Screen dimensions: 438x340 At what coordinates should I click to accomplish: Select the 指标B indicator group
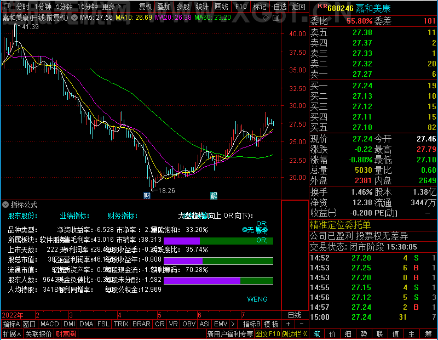(252, 324)
